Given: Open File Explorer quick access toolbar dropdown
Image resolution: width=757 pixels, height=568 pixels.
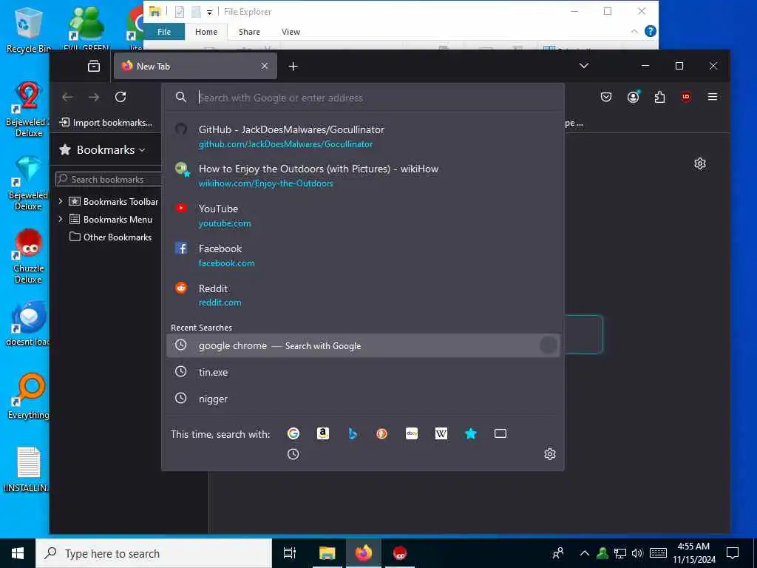Looking at the screenshot, I should (209, 12).
